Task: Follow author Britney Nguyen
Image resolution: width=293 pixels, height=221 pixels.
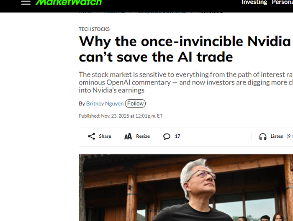Action: pyautogui.click(x=135, y=103)
